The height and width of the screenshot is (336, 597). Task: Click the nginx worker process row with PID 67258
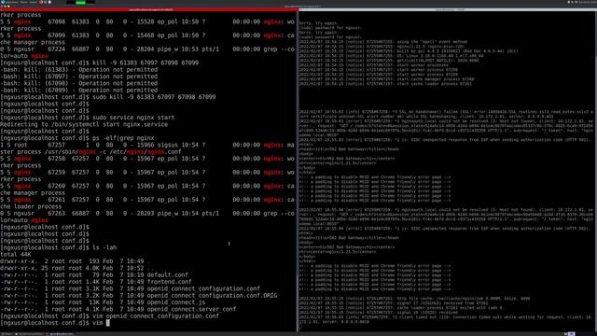coord(147,159)
